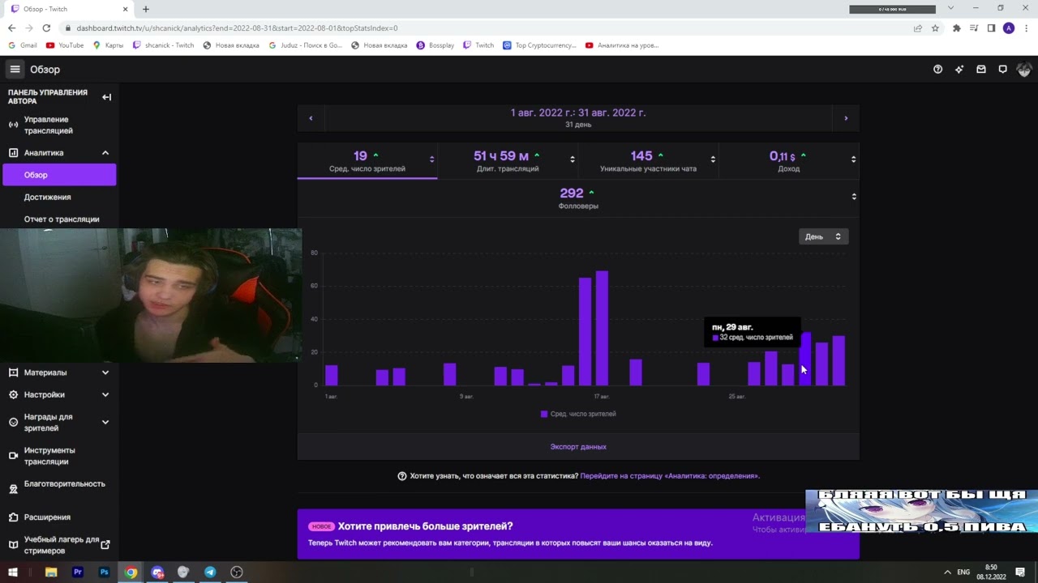Open Telegram from the taskbar
The height and width of the screenshot is (583, 1038).
(210, 572)
